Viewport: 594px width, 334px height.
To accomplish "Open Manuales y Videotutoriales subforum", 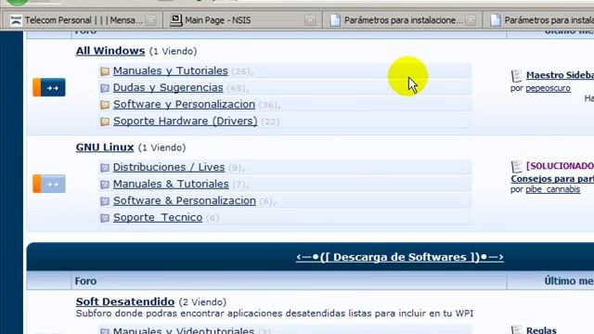I will click(x=184, y=330).
